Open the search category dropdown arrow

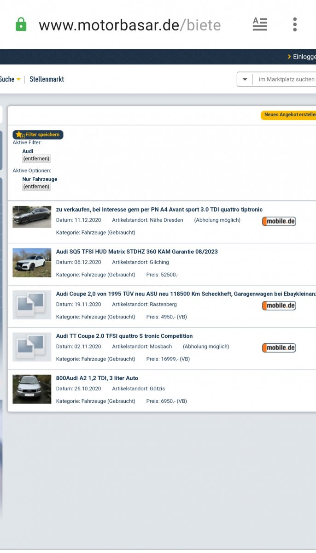(245, 79)
